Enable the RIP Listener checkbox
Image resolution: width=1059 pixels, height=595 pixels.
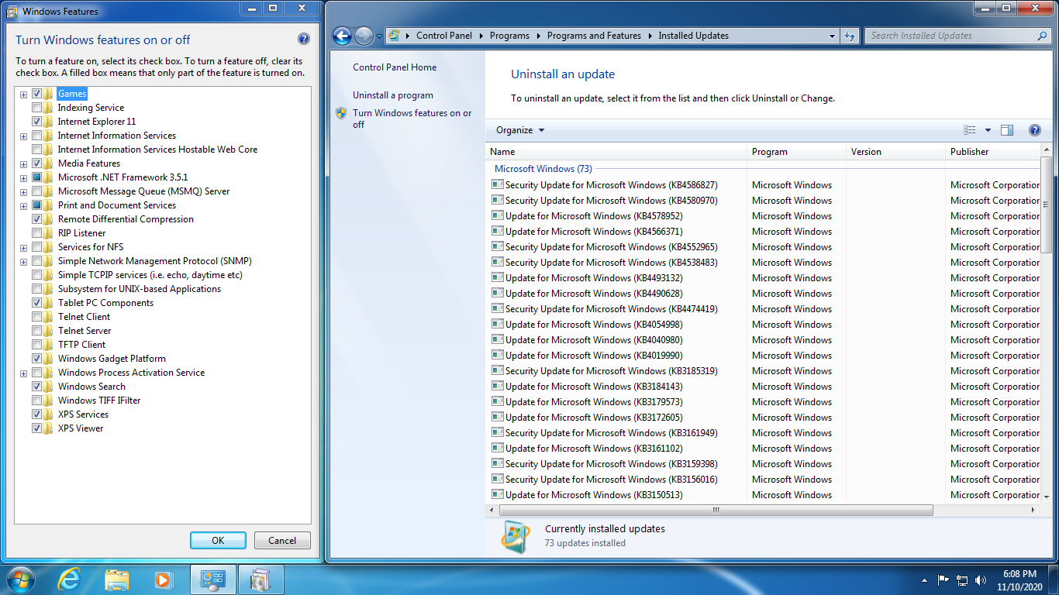(x=36, y=233)
